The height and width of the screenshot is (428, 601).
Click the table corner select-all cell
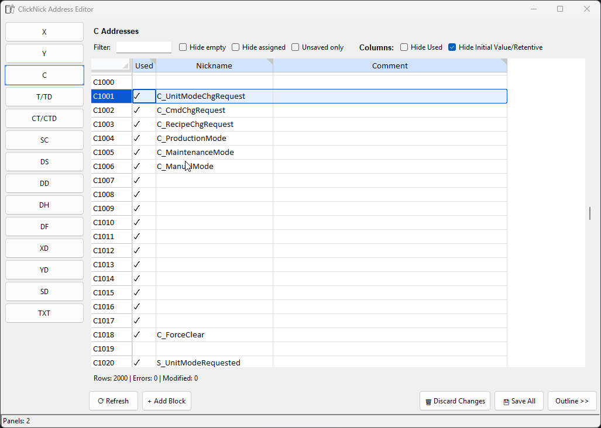112,65
